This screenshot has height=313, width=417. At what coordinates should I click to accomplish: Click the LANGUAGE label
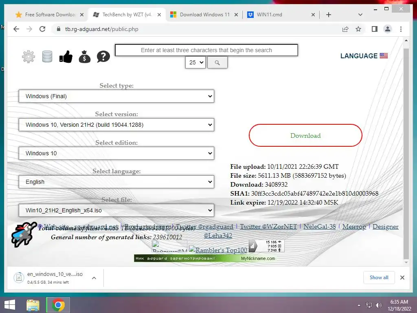[359, 56]
